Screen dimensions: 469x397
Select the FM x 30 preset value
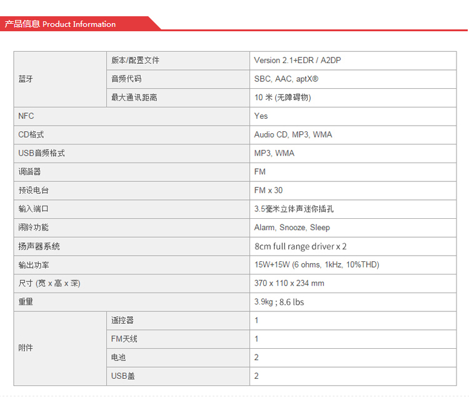(x=268, y=191)
